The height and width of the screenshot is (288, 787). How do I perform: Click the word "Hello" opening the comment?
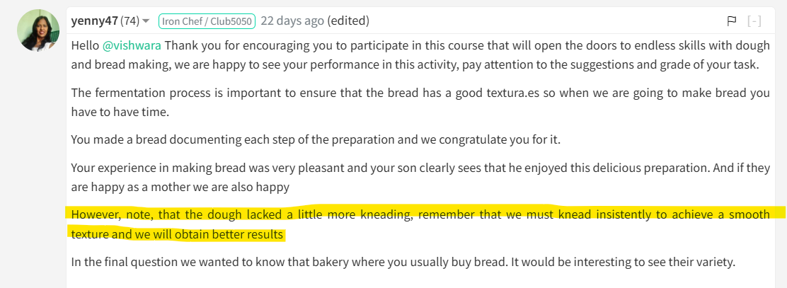86,46
